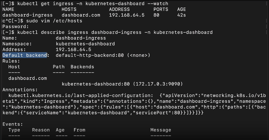Click the 'Password:' prompt line

click(16, 27)
